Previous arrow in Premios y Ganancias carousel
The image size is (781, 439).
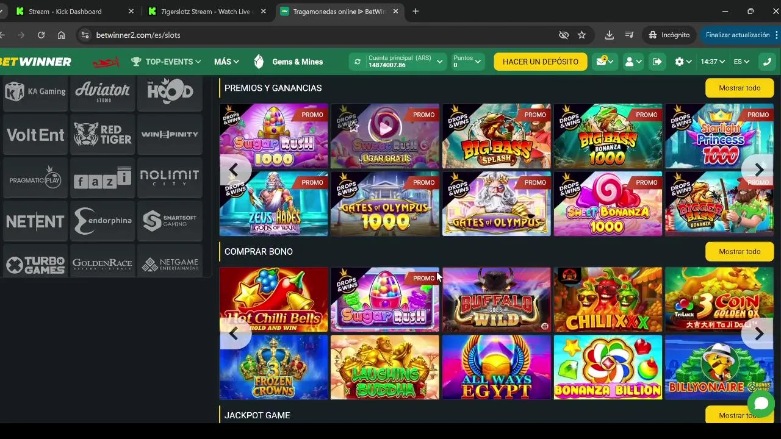[233, 170]
